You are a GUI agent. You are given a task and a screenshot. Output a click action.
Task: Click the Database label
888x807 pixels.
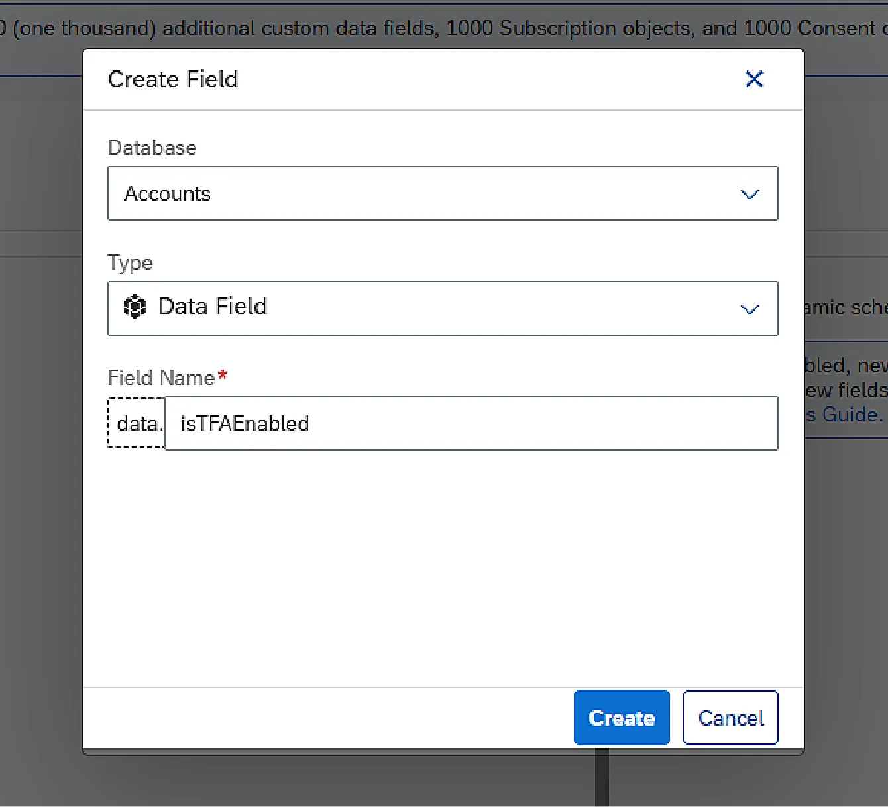coord(152,148)
